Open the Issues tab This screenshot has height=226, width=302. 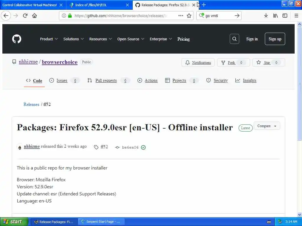click(64, 81)
